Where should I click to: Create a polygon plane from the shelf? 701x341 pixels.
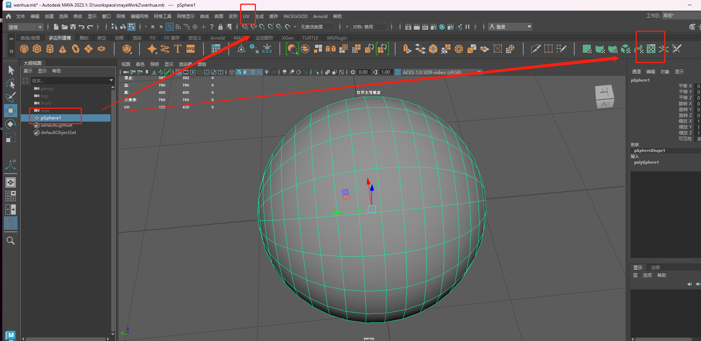(x=88, y=49)
